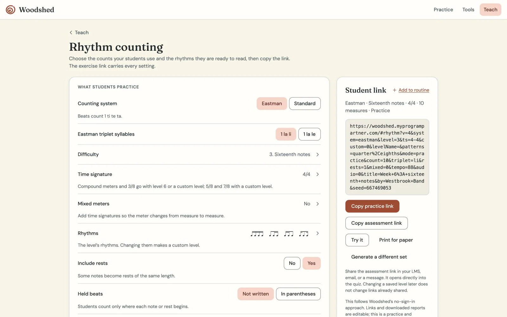Expand the Rhythms row chevron
Image resolution: width=507 pixels, height=317 pixels.
click(318, 233)
